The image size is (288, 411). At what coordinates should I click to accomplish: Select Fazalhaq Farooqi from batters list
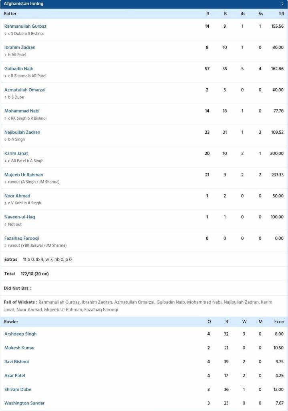coord(22,238)
